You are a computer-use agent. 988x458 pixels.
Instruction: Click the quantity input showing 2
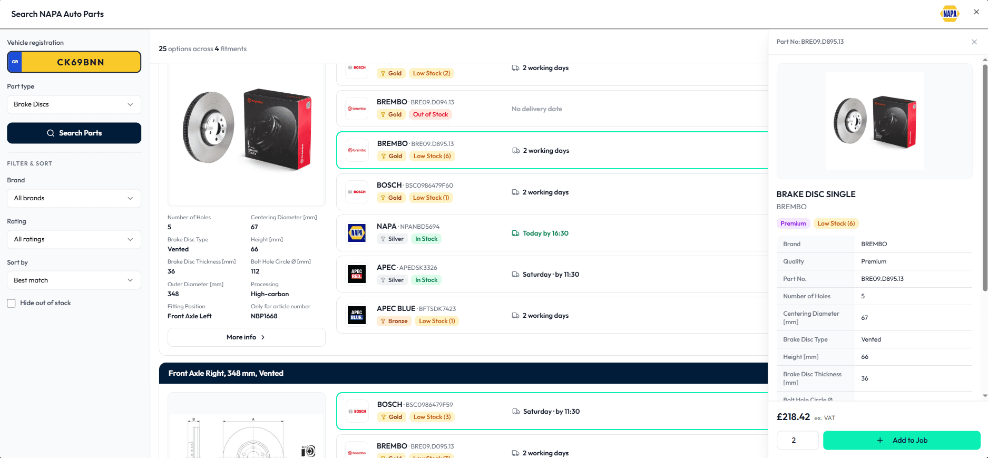tap(797, 440)
